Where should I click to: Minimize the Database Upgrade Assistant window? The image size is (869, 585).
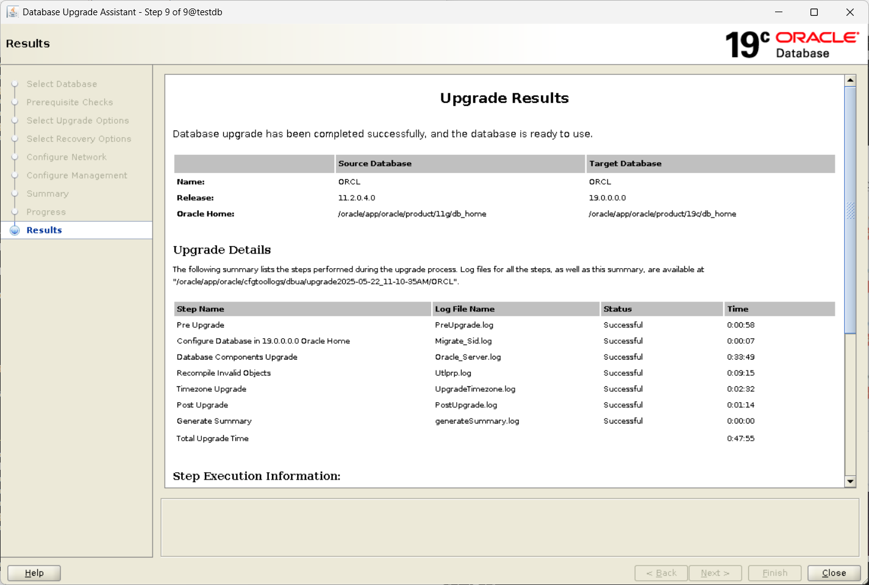pos(779,12)
